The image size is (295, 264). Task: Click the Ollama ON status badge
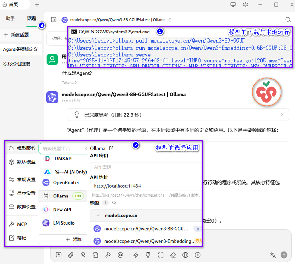(78, 196)
